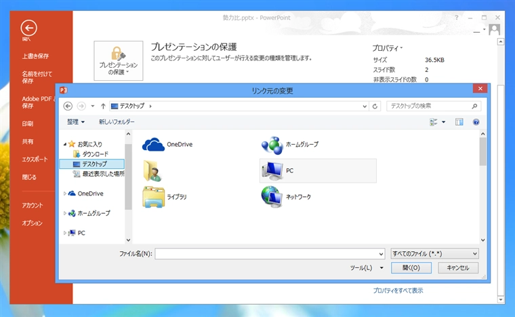Select the ライブラリ folder
This screenshot has width=515, height=317.
[x=165, y=197]
